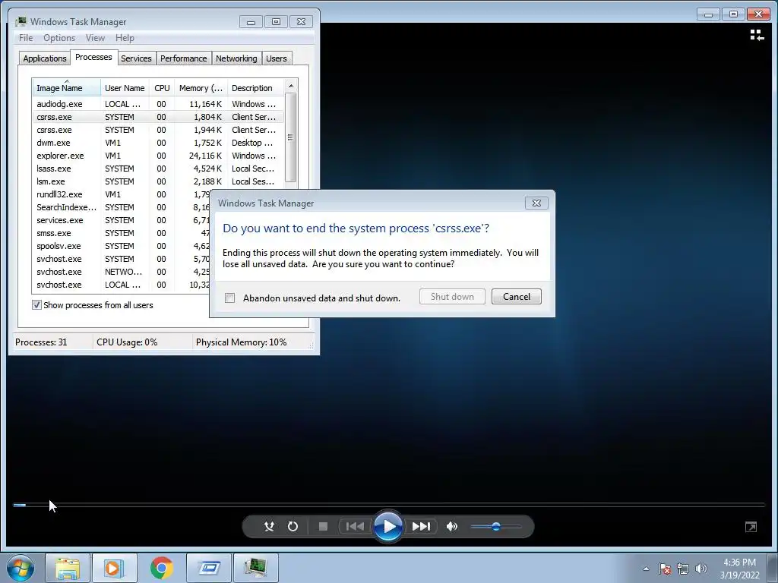Select dwm.exe process row

pyautogui.click(x=158, y=142)
